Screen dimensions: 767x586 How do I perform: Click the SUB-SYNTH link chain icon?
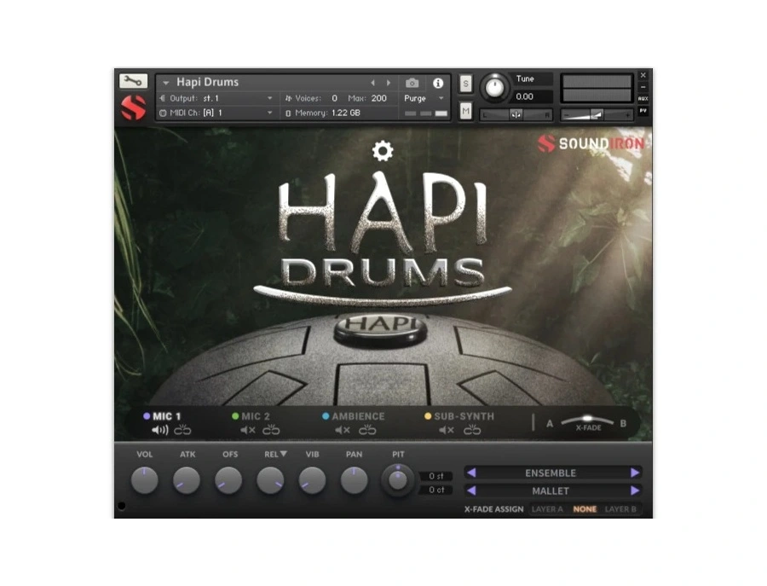[472, 430]
